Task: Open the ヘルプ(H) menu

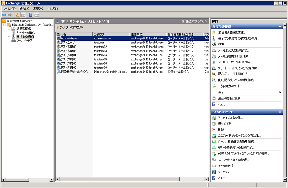Action: tap(52, 9)
